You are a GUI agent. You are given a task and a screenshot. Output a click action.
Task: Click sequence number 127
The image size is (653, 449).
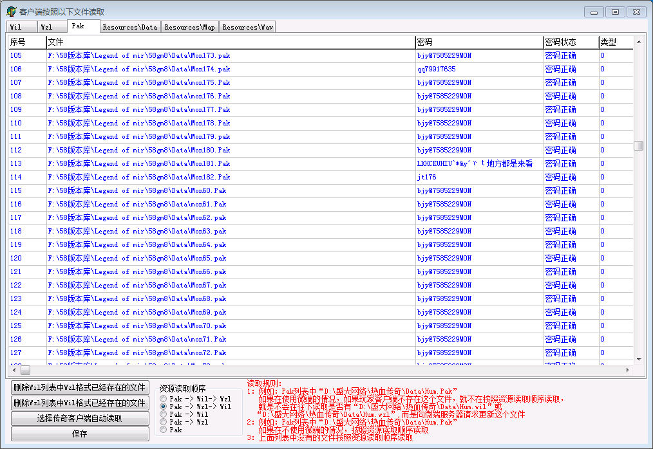[x=16, y=353]
